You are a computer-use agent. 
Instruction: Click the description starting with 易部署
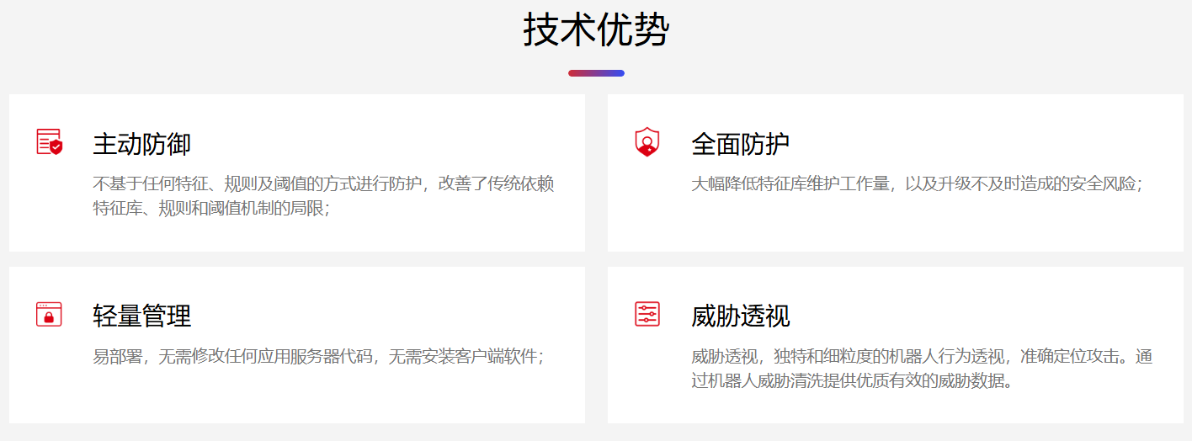pyautogui.click(x=317, y=356)
